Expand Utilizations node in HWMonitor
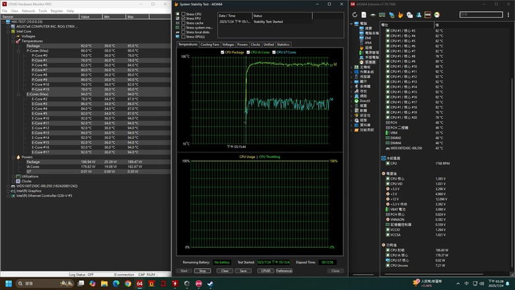 (13, 176)
